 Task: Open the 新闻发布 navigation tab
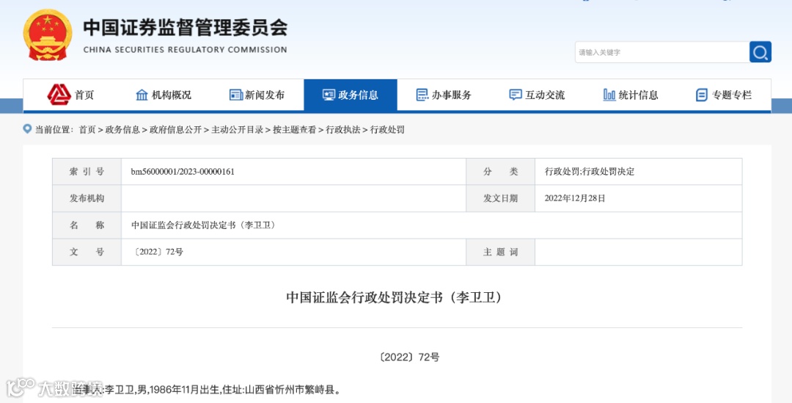[257, 95]
